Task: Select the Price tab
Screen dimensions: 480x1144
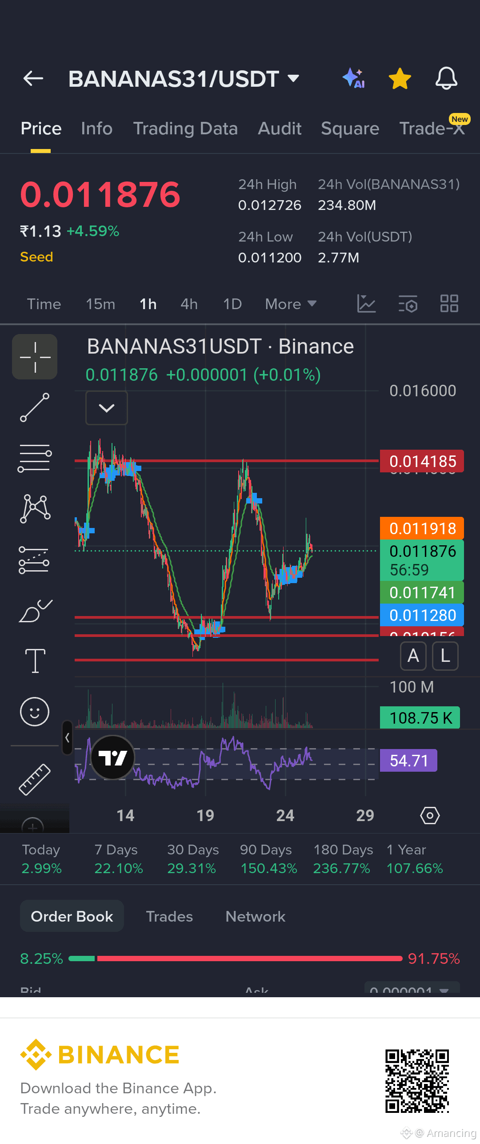Action: (41, 129)
